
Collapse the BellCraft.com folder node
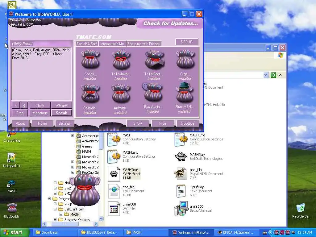pyautogui.click(x=55, y=209)
